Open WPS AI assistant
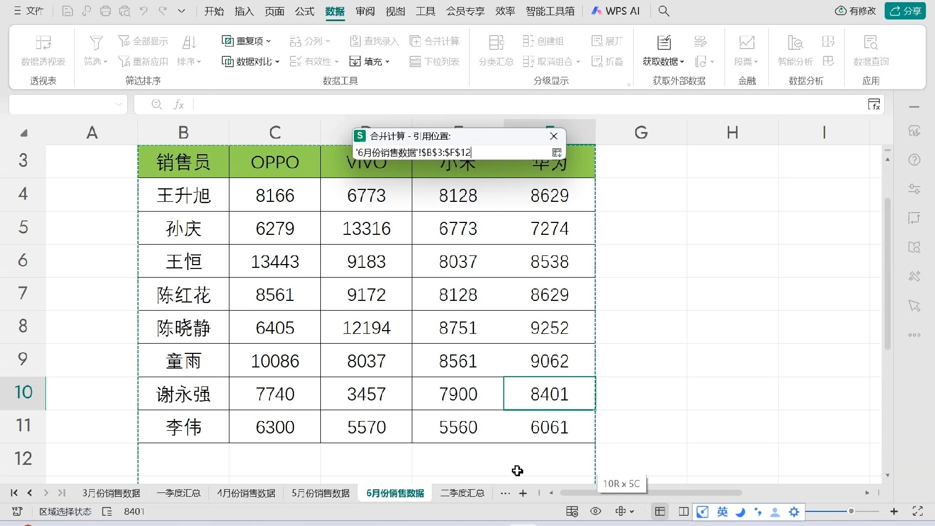The height and width of the screenshot is (526, 935). tap(616, 11)
